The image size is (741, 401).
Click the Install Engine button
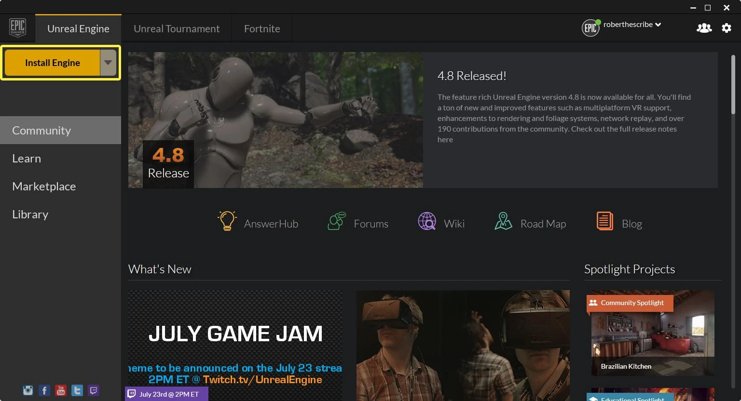click(x=52, y=63)
